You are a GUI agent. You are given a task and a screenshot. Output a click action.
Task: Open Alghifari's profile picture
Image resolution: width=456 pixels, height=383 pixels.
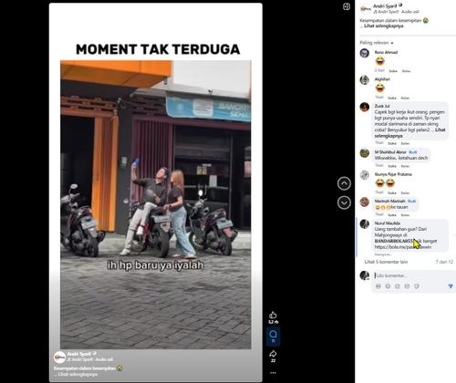(x=365, y=80)
